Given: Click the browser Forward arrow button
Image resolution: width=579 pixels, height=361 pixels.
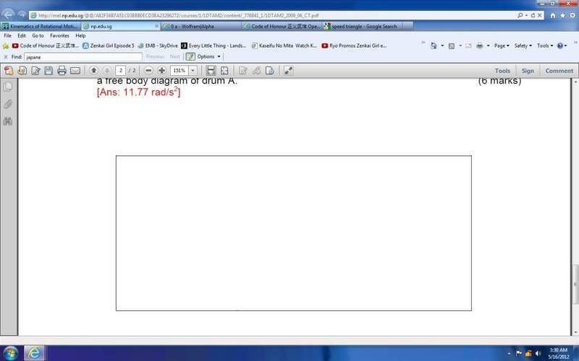Looking at the screenshot, I should (22, 14).
